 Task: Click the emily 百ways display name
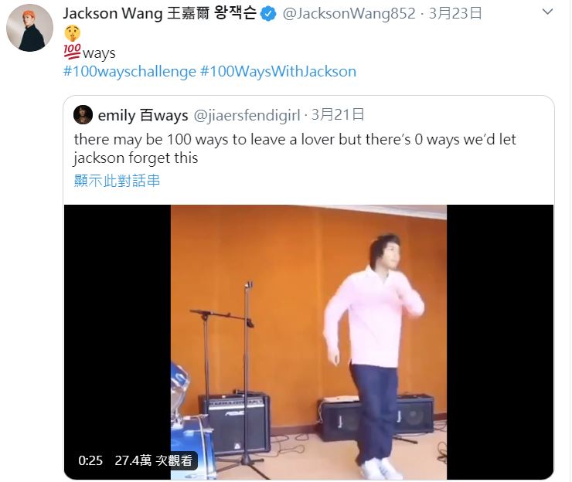pyautogui.click(x=143, y=115)
